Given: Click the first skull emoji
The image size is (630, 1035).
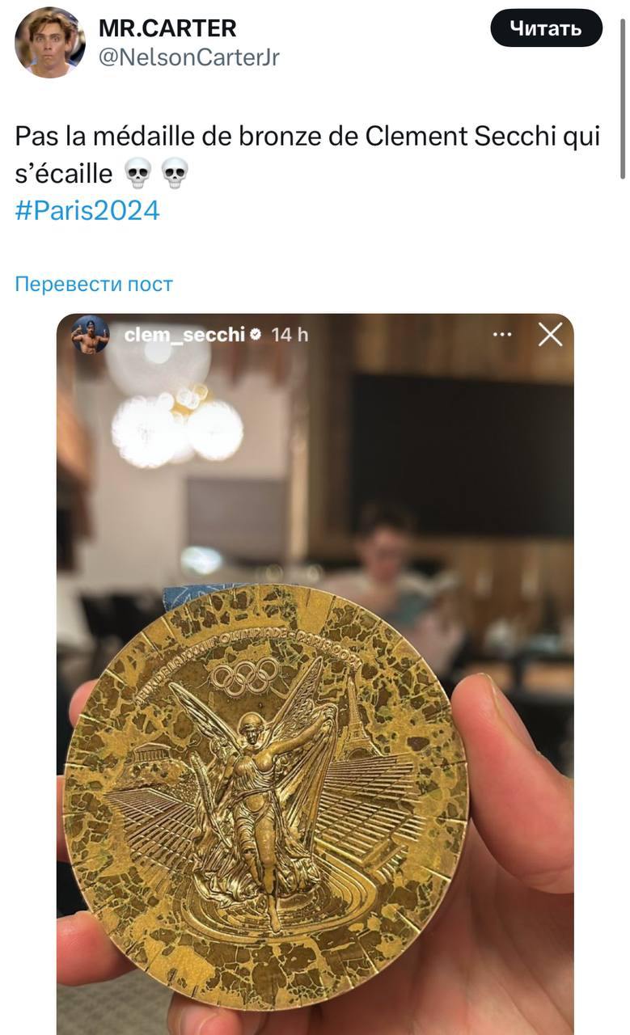Looking at the screenshot, I should pos(137,172).
